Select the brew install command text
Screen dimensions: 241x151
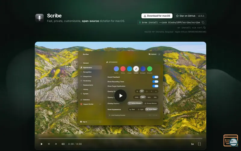coord(171,22)
